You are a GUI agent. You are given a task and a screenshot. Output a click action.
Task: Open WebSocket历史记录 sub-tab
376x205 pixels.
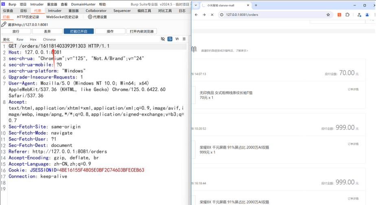pos(62,17)
